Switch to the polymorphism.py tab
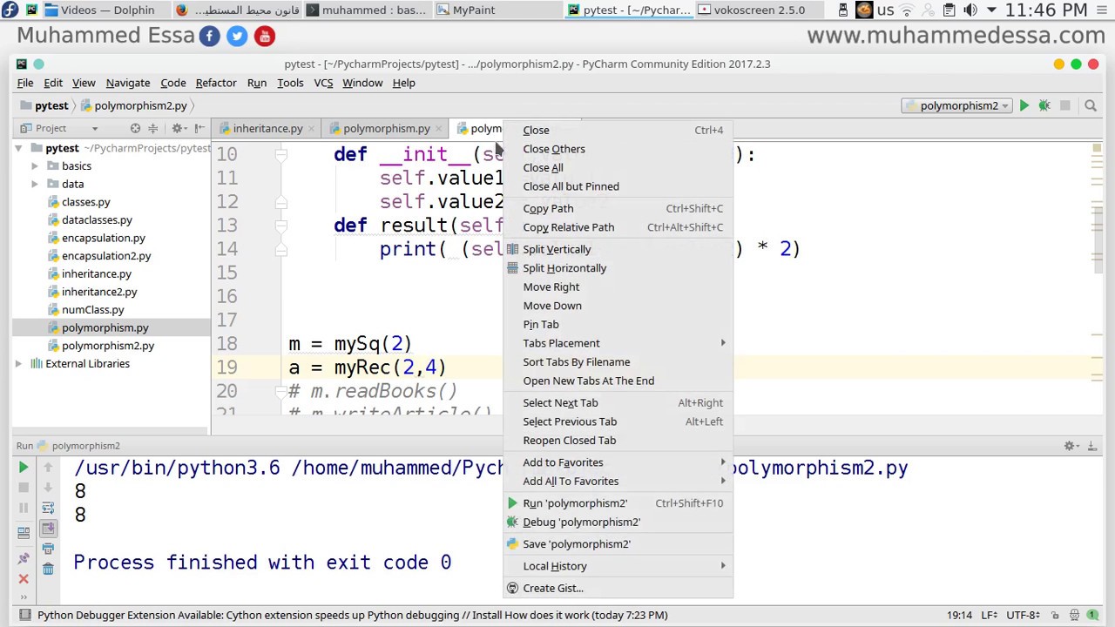The image size is (1115, 627). pyautogui.click(x=386, y=128)
